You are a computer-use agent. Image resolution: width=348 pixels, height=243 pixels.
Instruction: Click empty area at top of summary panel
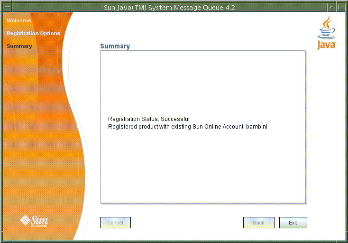202,76
